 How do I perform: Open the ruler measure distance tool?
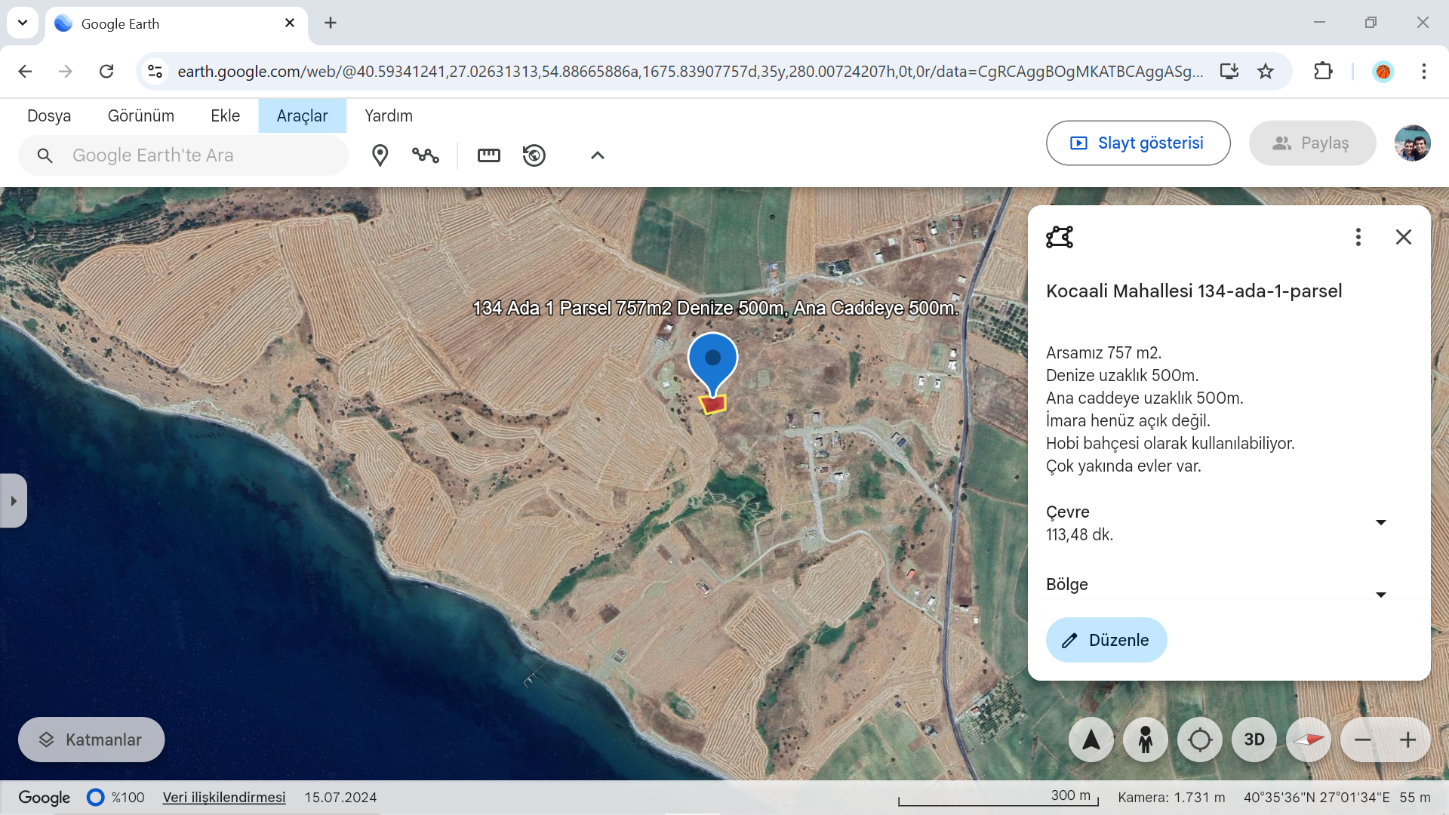489,155
